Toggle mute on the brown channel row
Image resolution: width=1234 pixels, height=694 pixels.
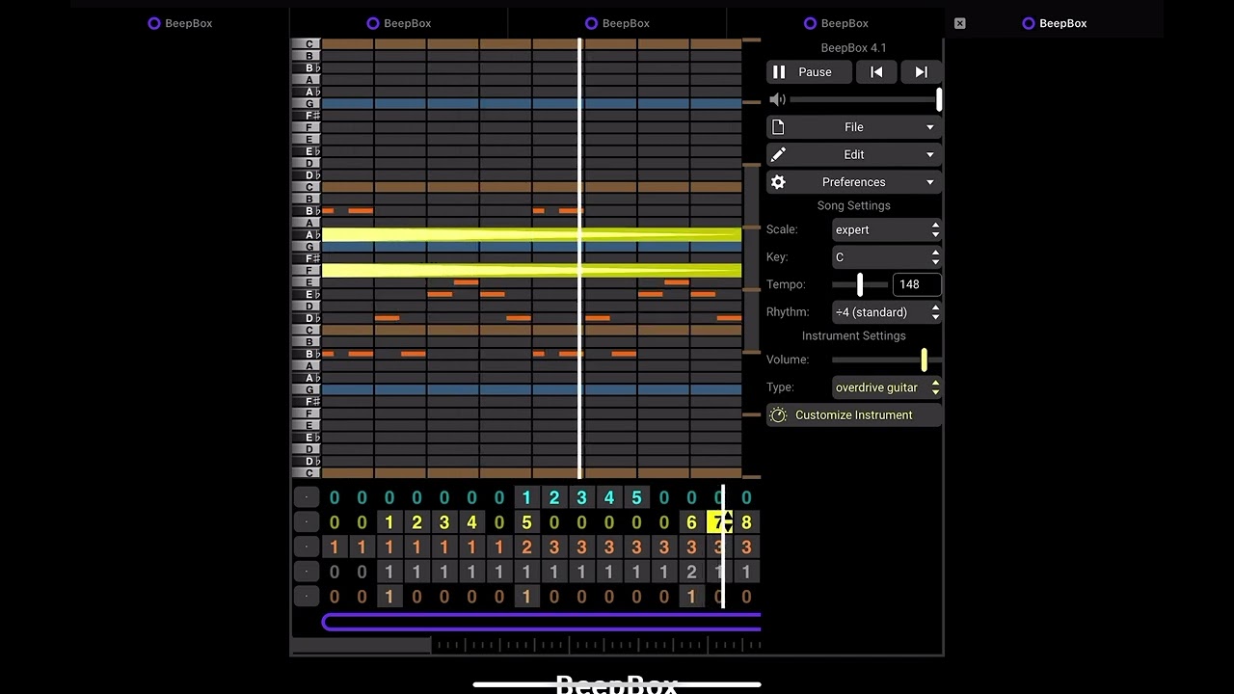click(x=306, y=598)
